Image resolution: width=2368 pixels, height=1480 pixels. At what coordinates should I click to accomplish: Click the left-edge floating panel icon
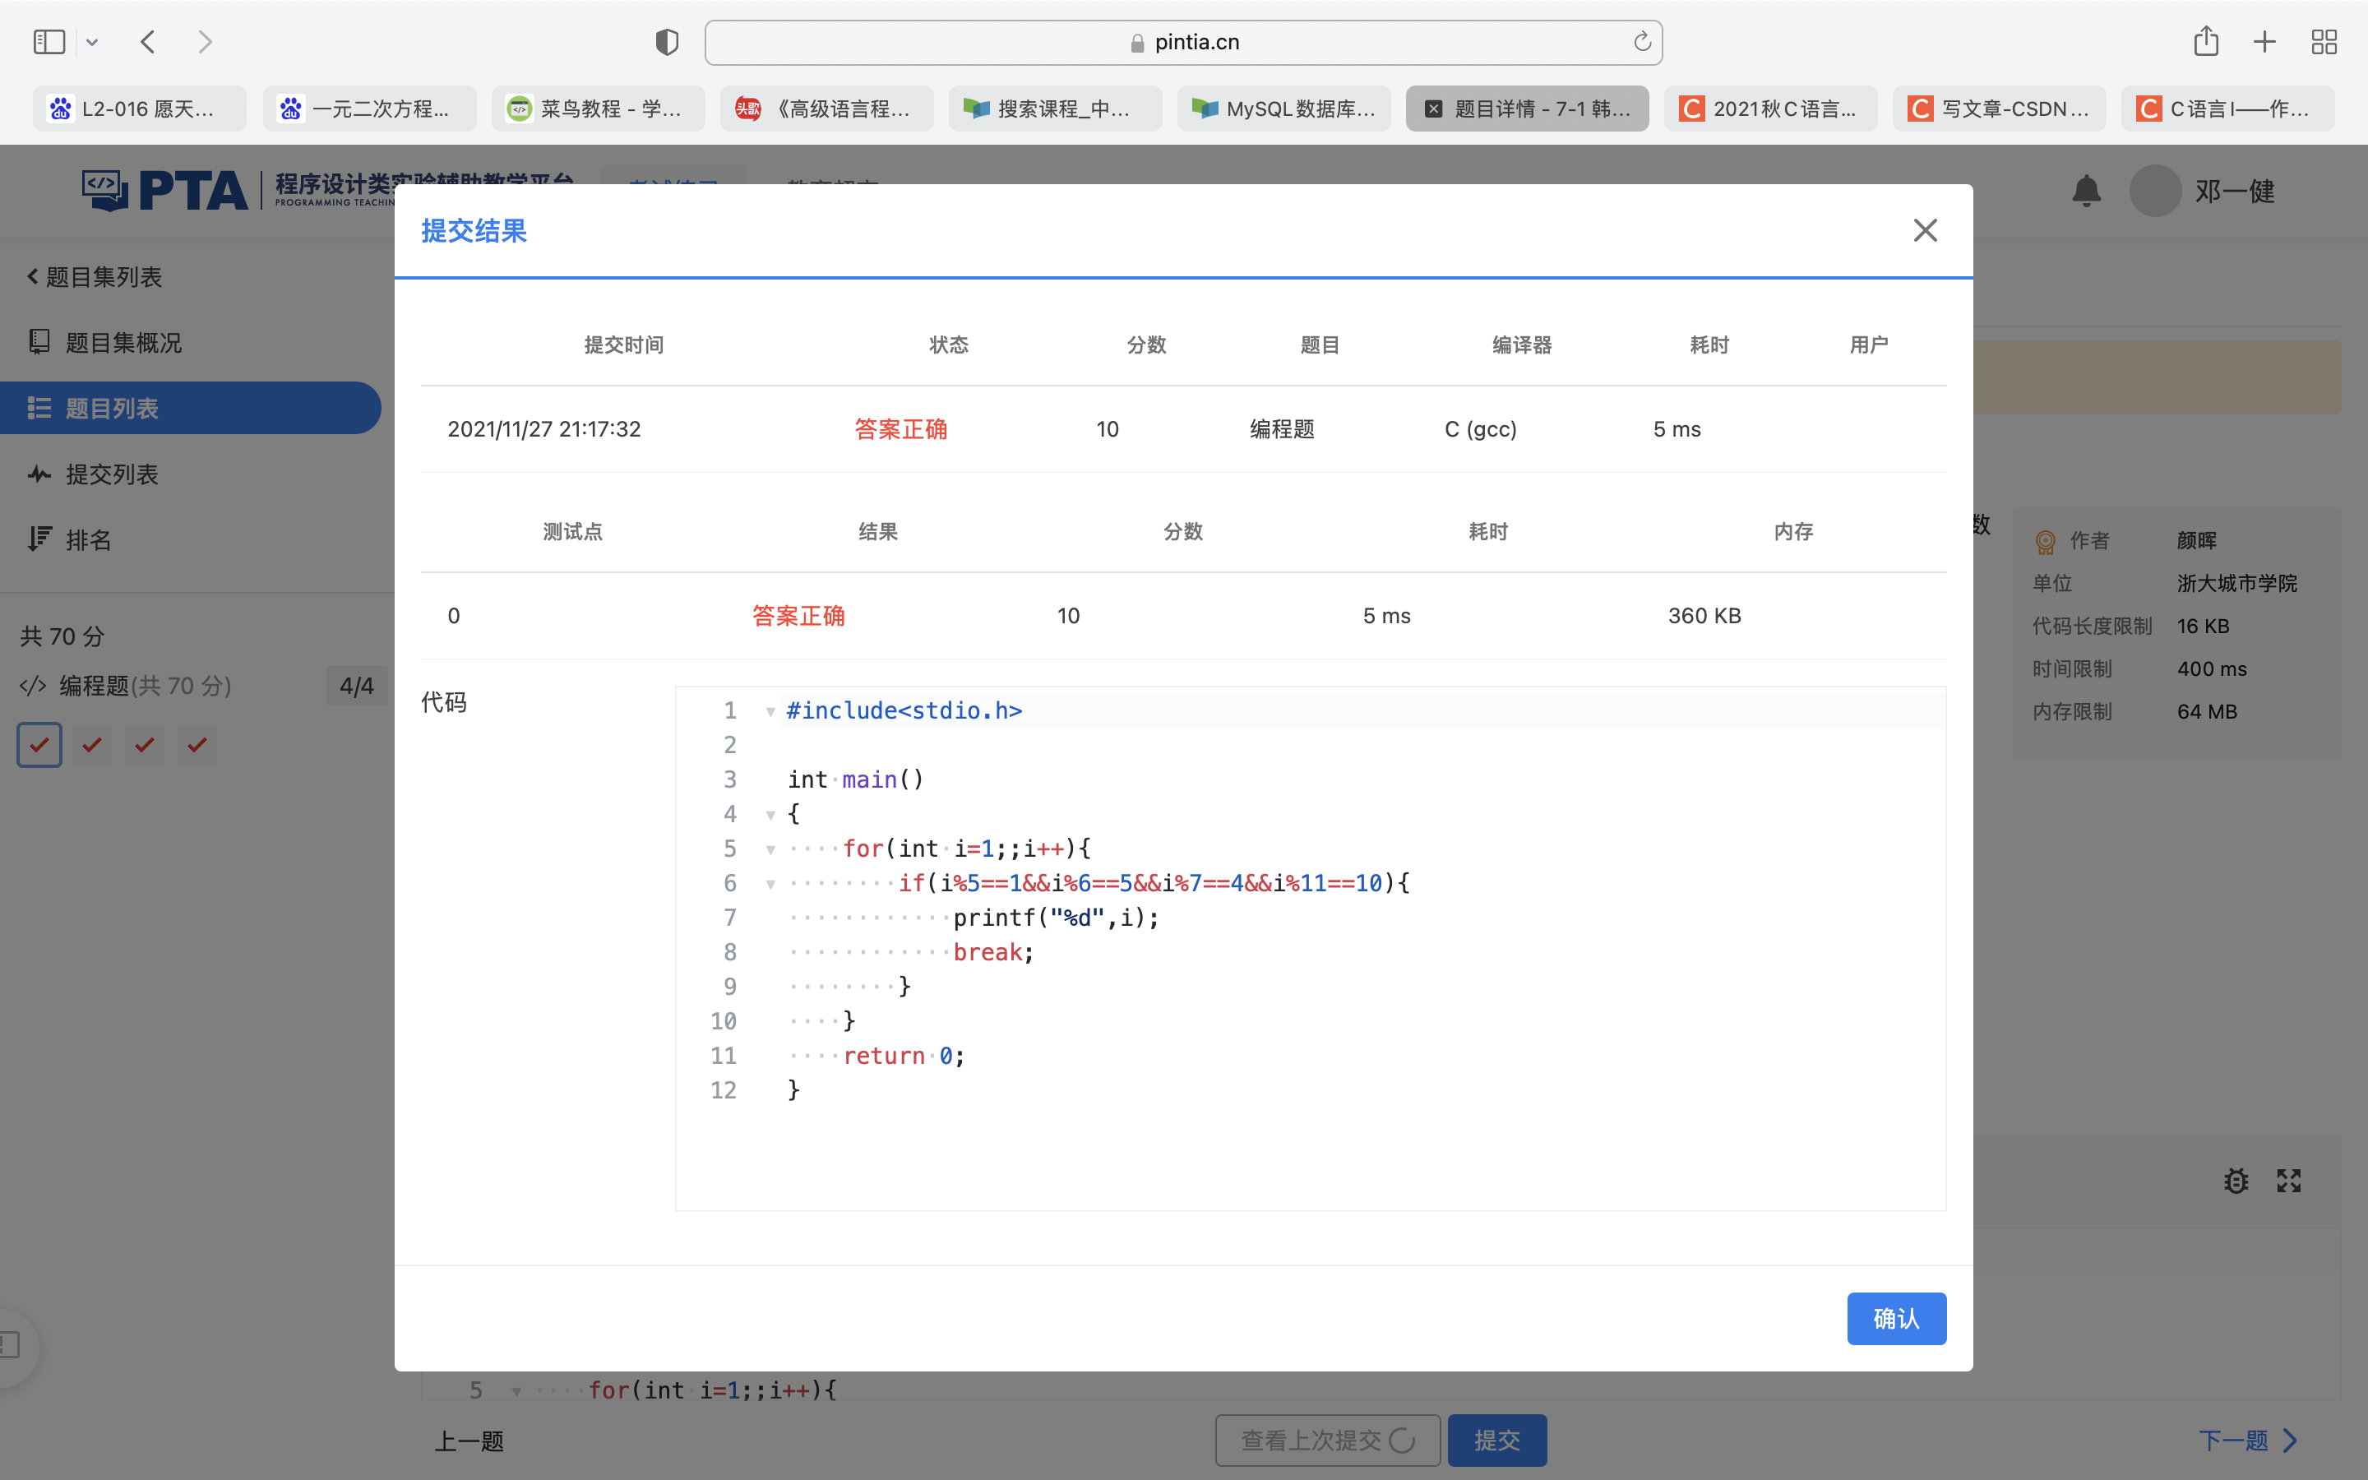pyautogui.click(x=10, y=1346)
